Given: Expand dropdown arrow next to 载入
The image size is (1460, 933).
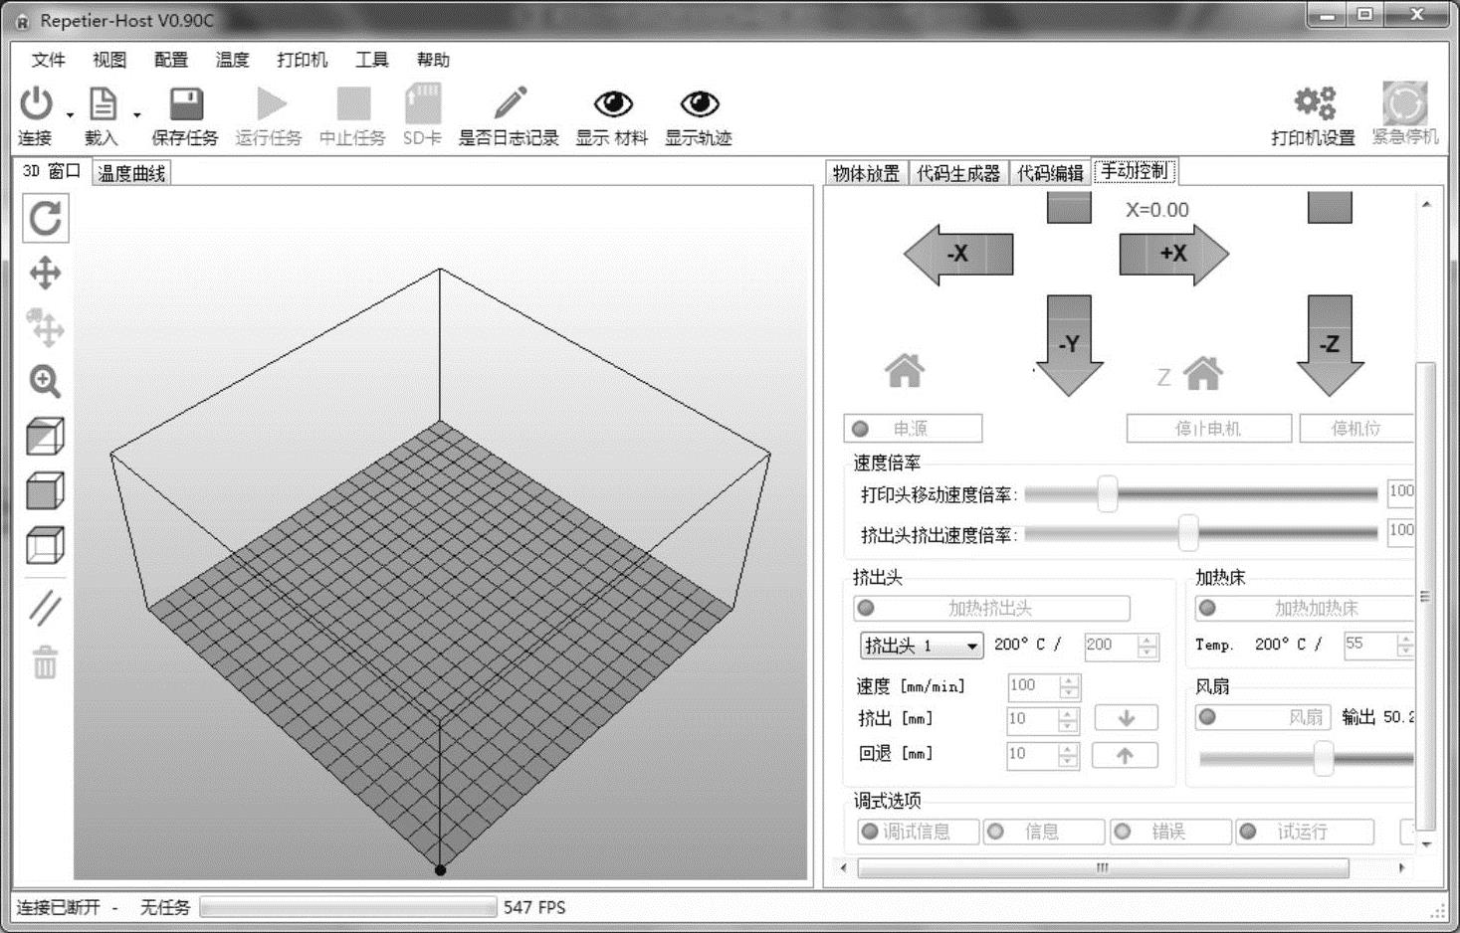Looking at the screenshot, I should [x=136, y=114].
